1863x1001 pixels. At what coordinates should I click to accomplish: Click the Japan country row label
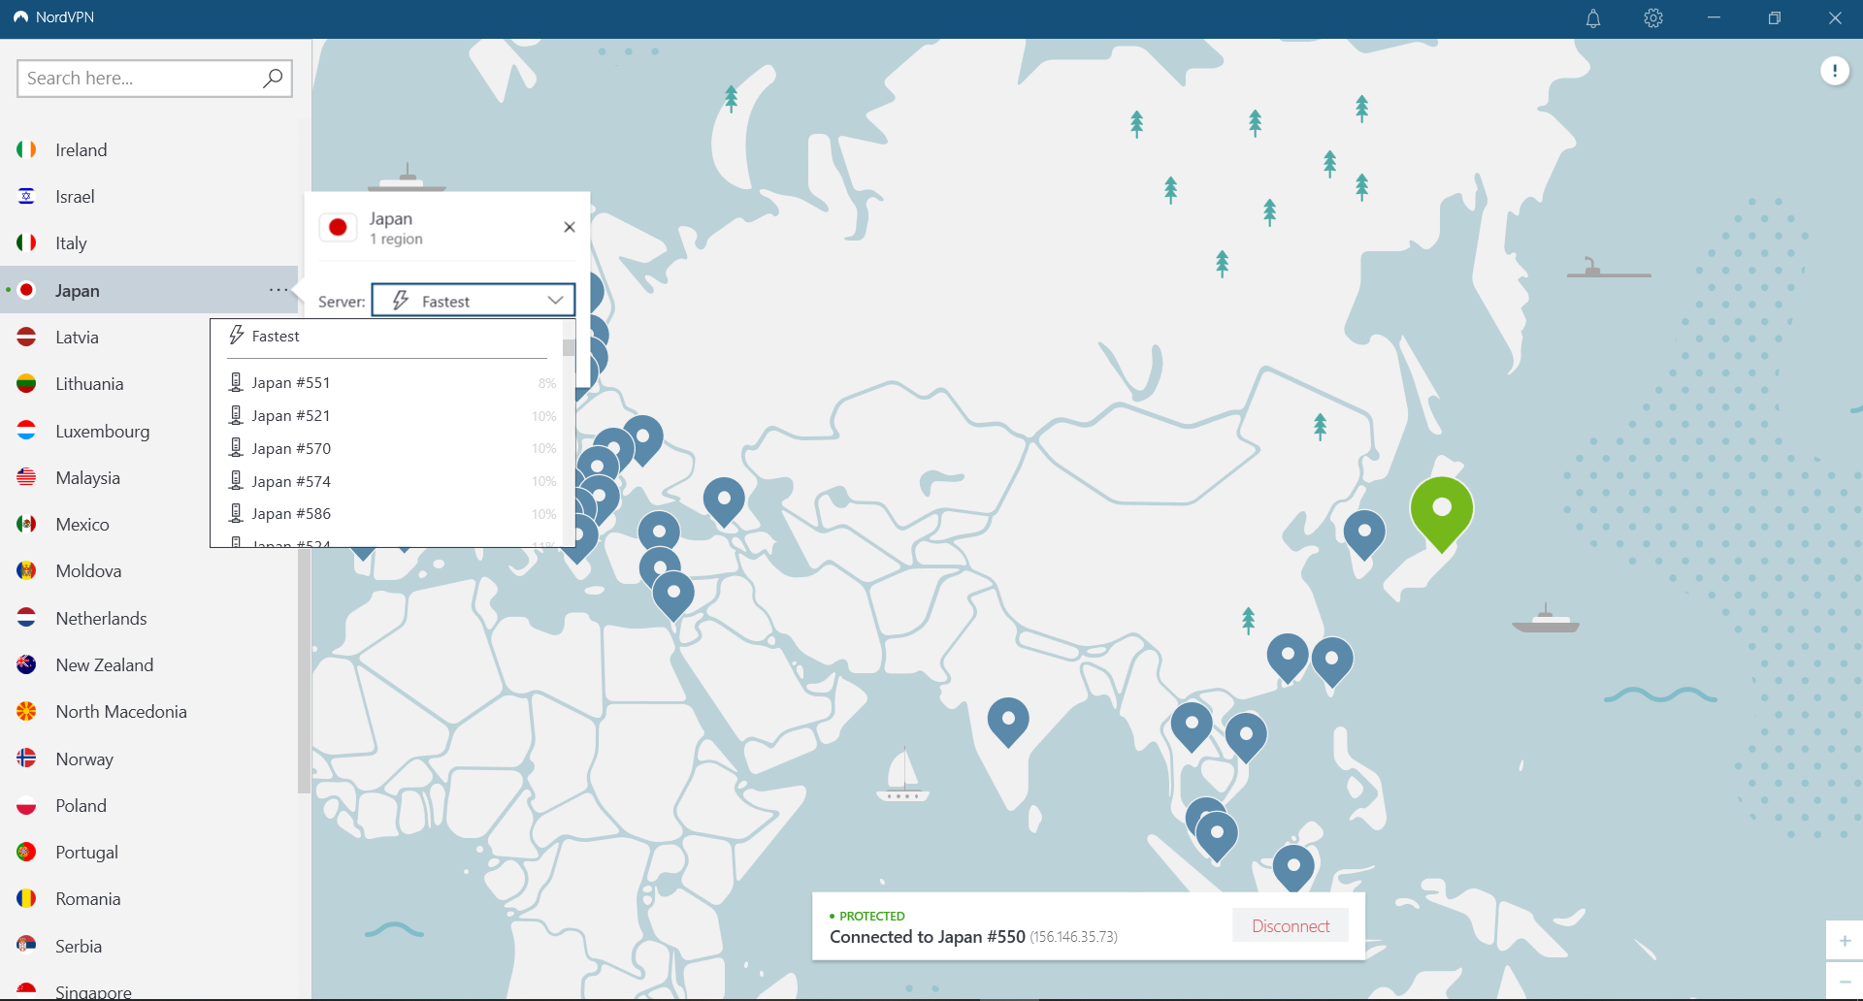tap(78, 290)
